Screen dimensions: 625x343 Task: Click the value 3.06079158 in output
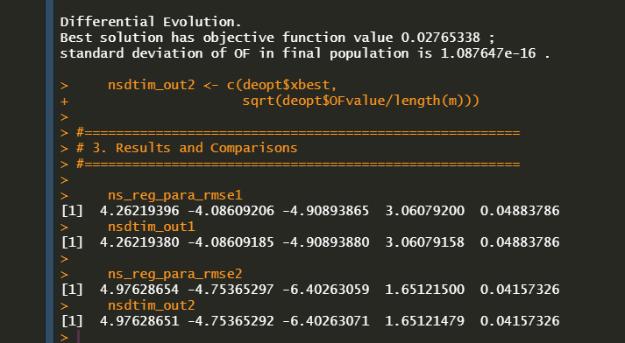[424, 241]
